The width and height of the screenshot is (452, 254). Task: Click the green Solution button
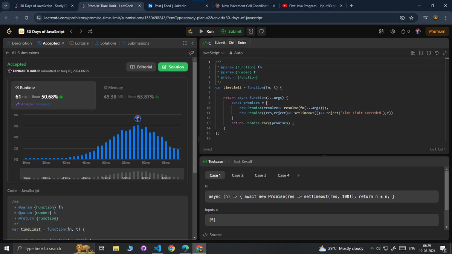coord(173,67)
